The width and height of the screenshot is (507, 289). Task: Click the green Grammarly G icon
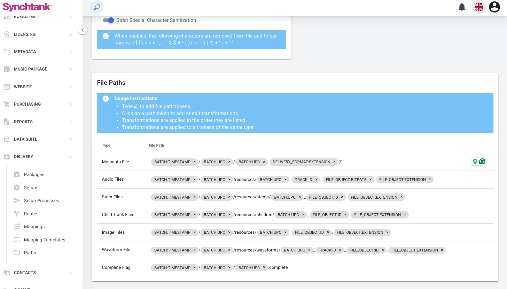point(482,161)
